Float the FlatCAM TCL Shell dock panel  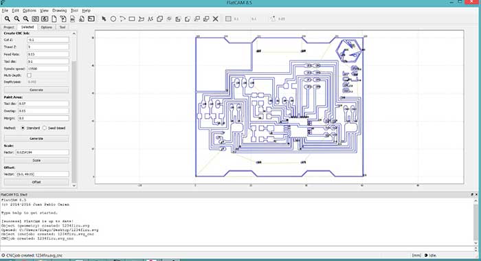[x=472, y=194]
